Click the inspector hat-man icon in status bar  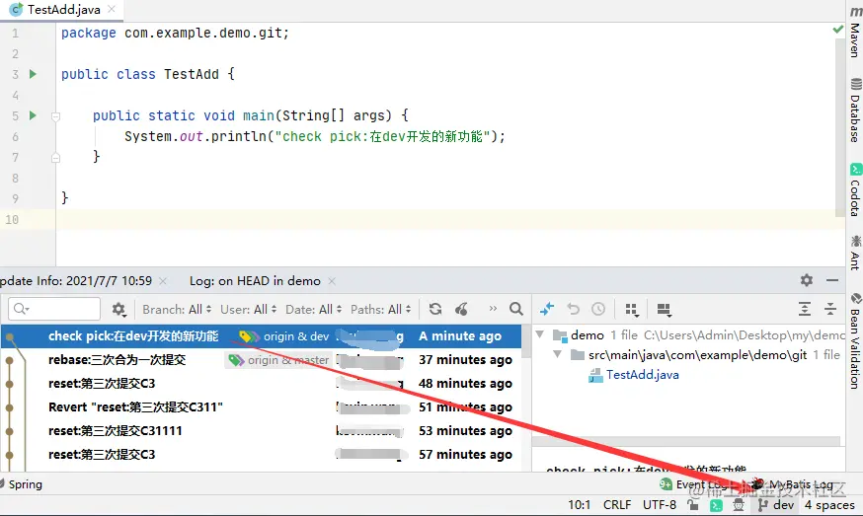(739, 504)
